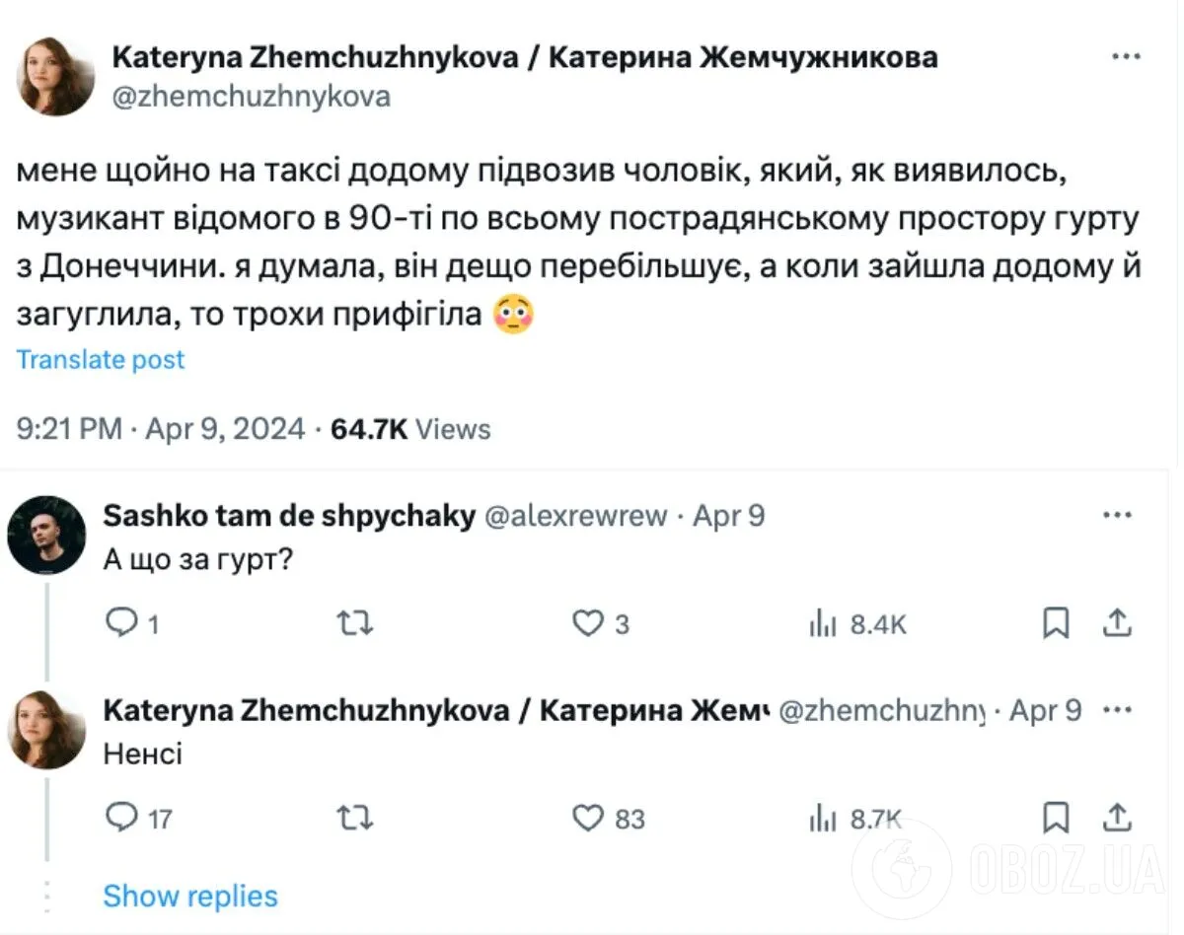Click the 'Translate post' link
Image resolution: width=1184 pixels, height=935 pixels.
coord(100,359)
